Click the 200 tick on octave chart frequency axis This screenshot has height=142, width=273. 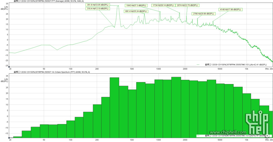click(97, 140)
